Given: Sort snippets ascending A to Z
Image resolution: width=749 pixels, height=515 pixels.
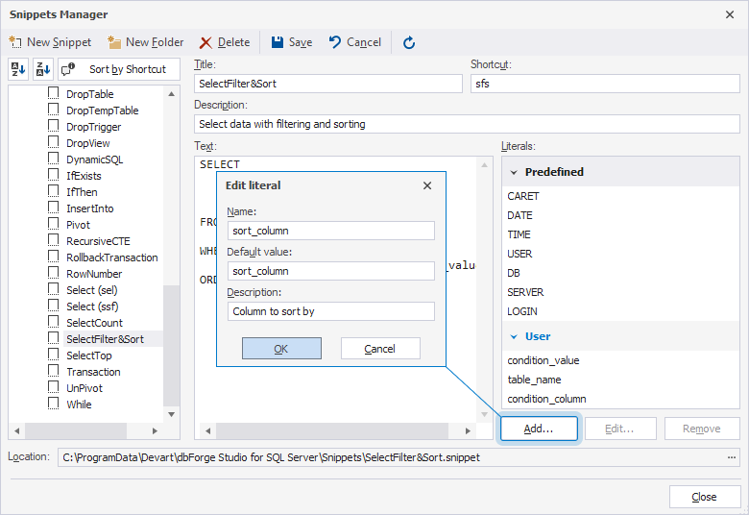Looking at the screenshot, I should 18,69.
